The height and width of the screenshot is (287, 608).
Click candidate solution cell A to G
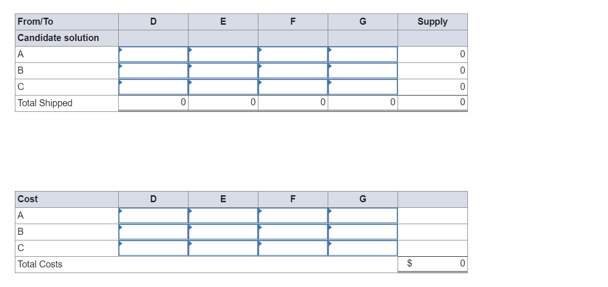363,54
